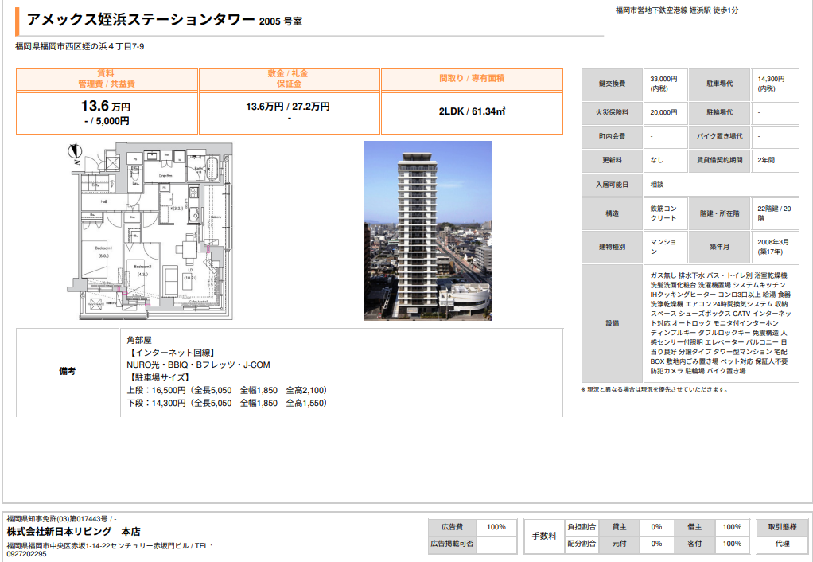813x562 pixels.
Task: Click the note 現況と異なる場合は現況を優先
Action: click(655, 390)
